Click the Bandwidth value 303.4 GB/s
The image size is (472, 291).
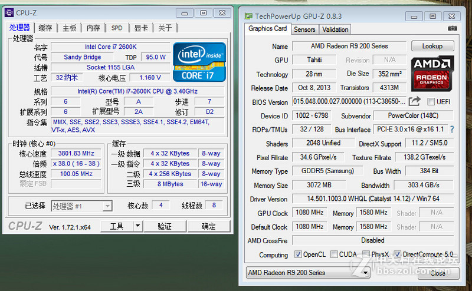point(424,185)
